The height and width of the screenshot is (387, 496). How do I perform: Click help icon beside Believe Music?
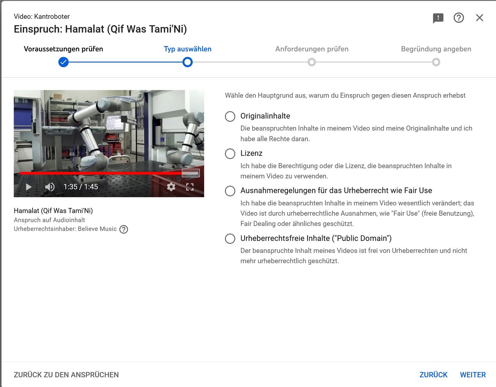pos(124,229)
